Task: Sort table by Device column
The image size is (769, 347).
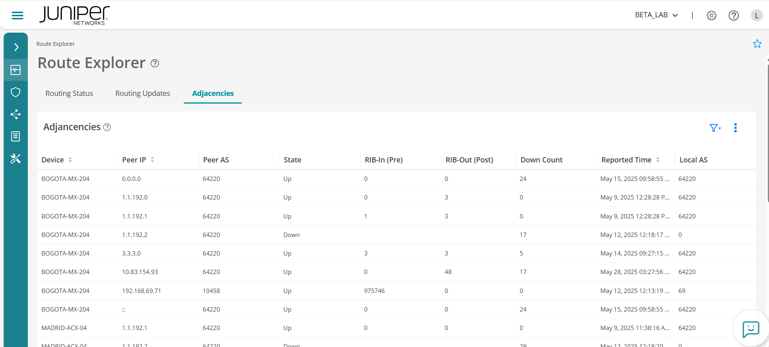Action: point(70,160)
